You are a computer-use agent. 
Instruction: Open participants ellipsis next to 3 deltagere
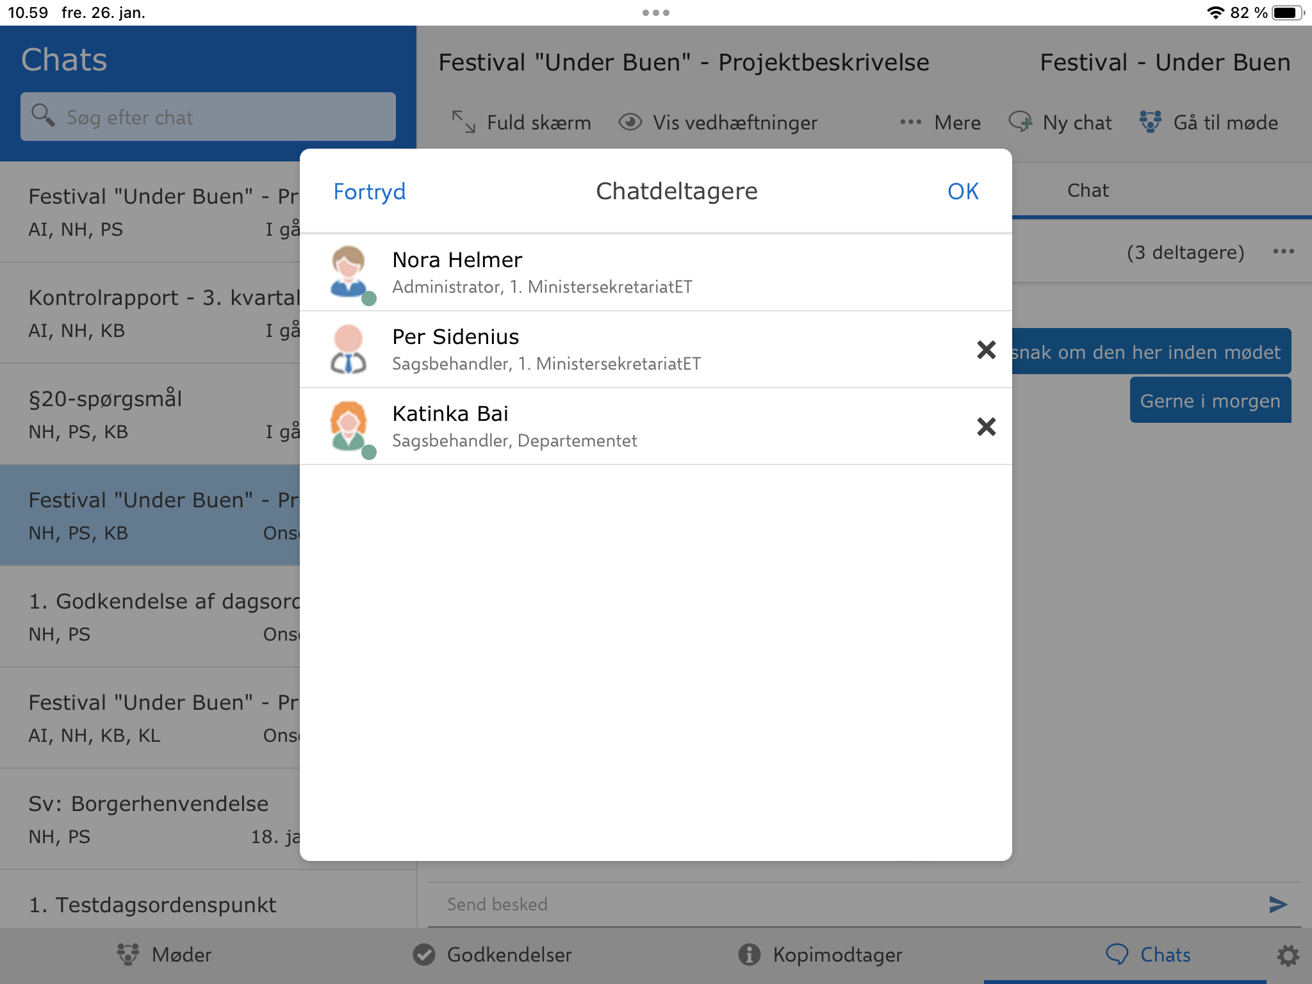click(1283, 252)
